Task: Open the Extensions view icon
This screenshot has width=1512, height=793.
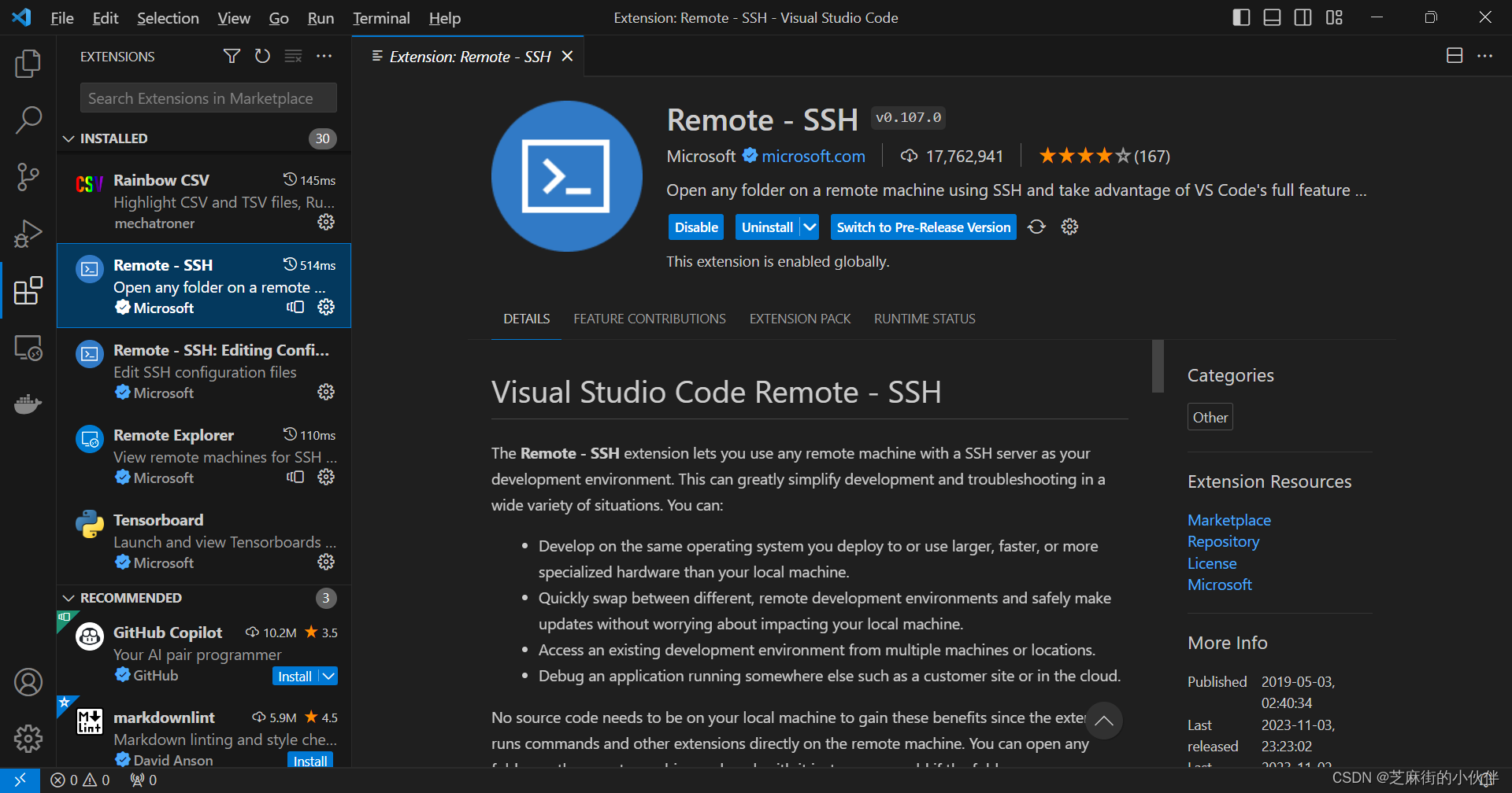Action: [28, 290]
